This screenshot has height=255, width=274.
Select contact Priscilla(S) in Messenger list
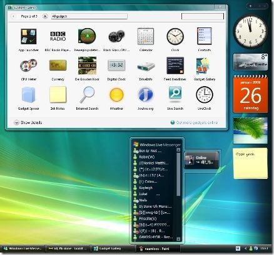tap(148, 218)
